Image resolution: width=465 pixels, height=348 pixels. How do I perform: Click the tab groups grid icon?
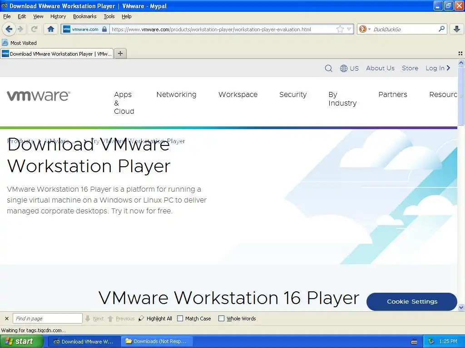[x=460, y=53]
